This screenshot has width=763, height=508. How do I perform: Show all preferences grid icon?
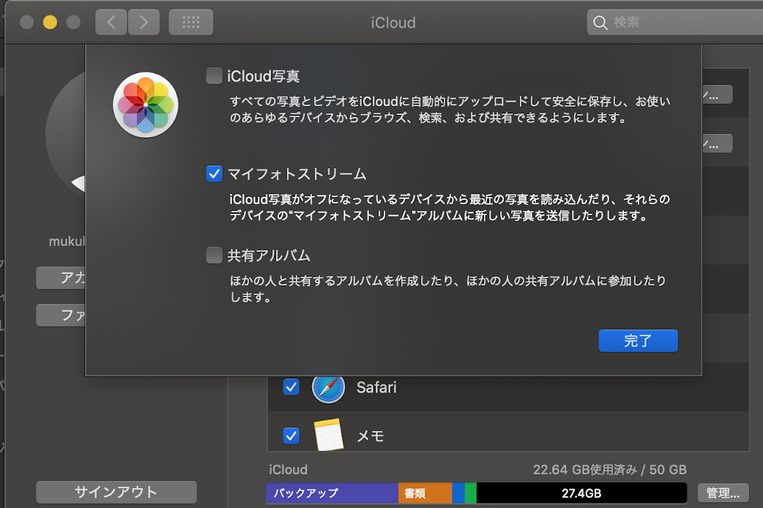click(x=190, y=23)
